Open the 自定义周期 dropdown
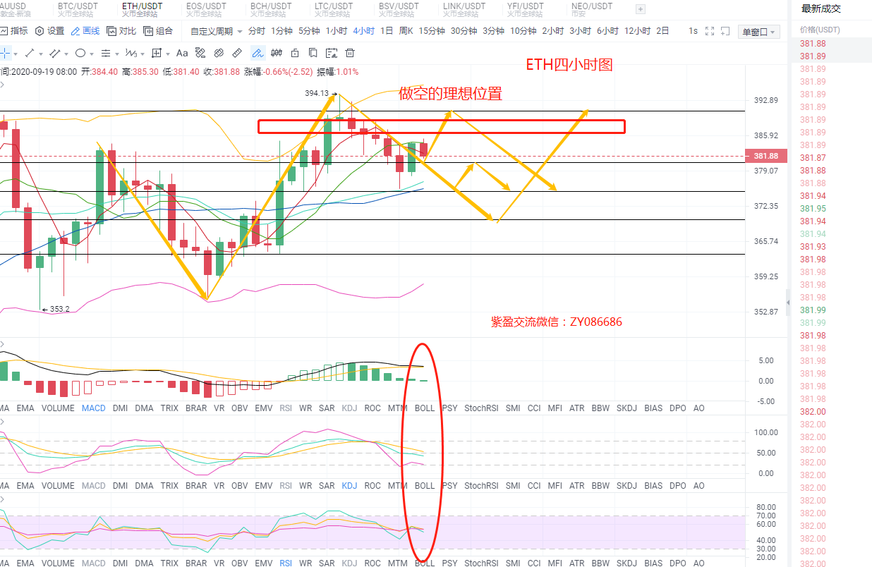 [x=216, y=31]
